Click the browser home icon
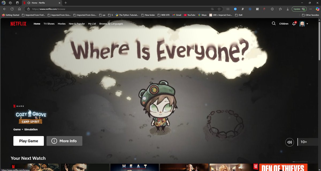The image size is (321, 171). tap(19, 9)
